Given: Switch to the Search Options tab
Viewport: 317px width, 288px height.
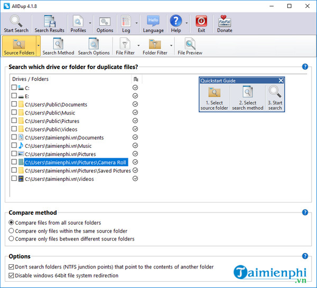Looking at the screenshot, I should pyautogui.click(x=94, y=45).
